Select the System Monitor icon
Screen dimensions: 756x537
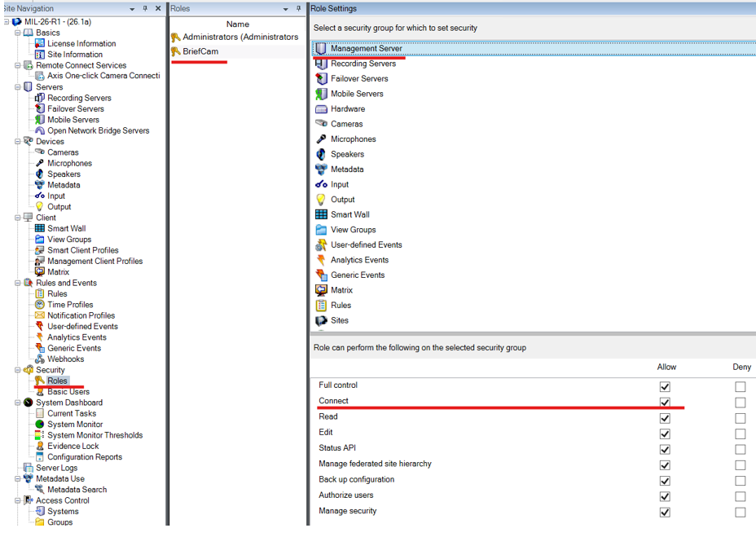(x=40, y=424)
